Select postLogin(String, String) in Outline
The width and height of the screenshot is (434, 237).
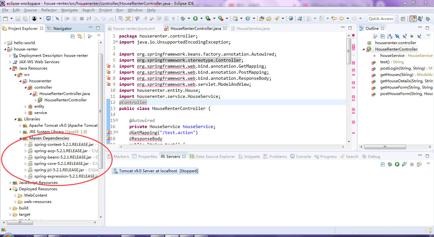pos(402,68)
